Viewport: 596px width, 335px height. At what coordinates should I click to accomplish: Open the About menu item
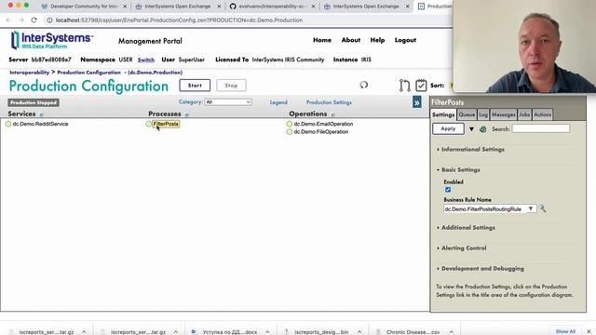[x=351, y=40]
